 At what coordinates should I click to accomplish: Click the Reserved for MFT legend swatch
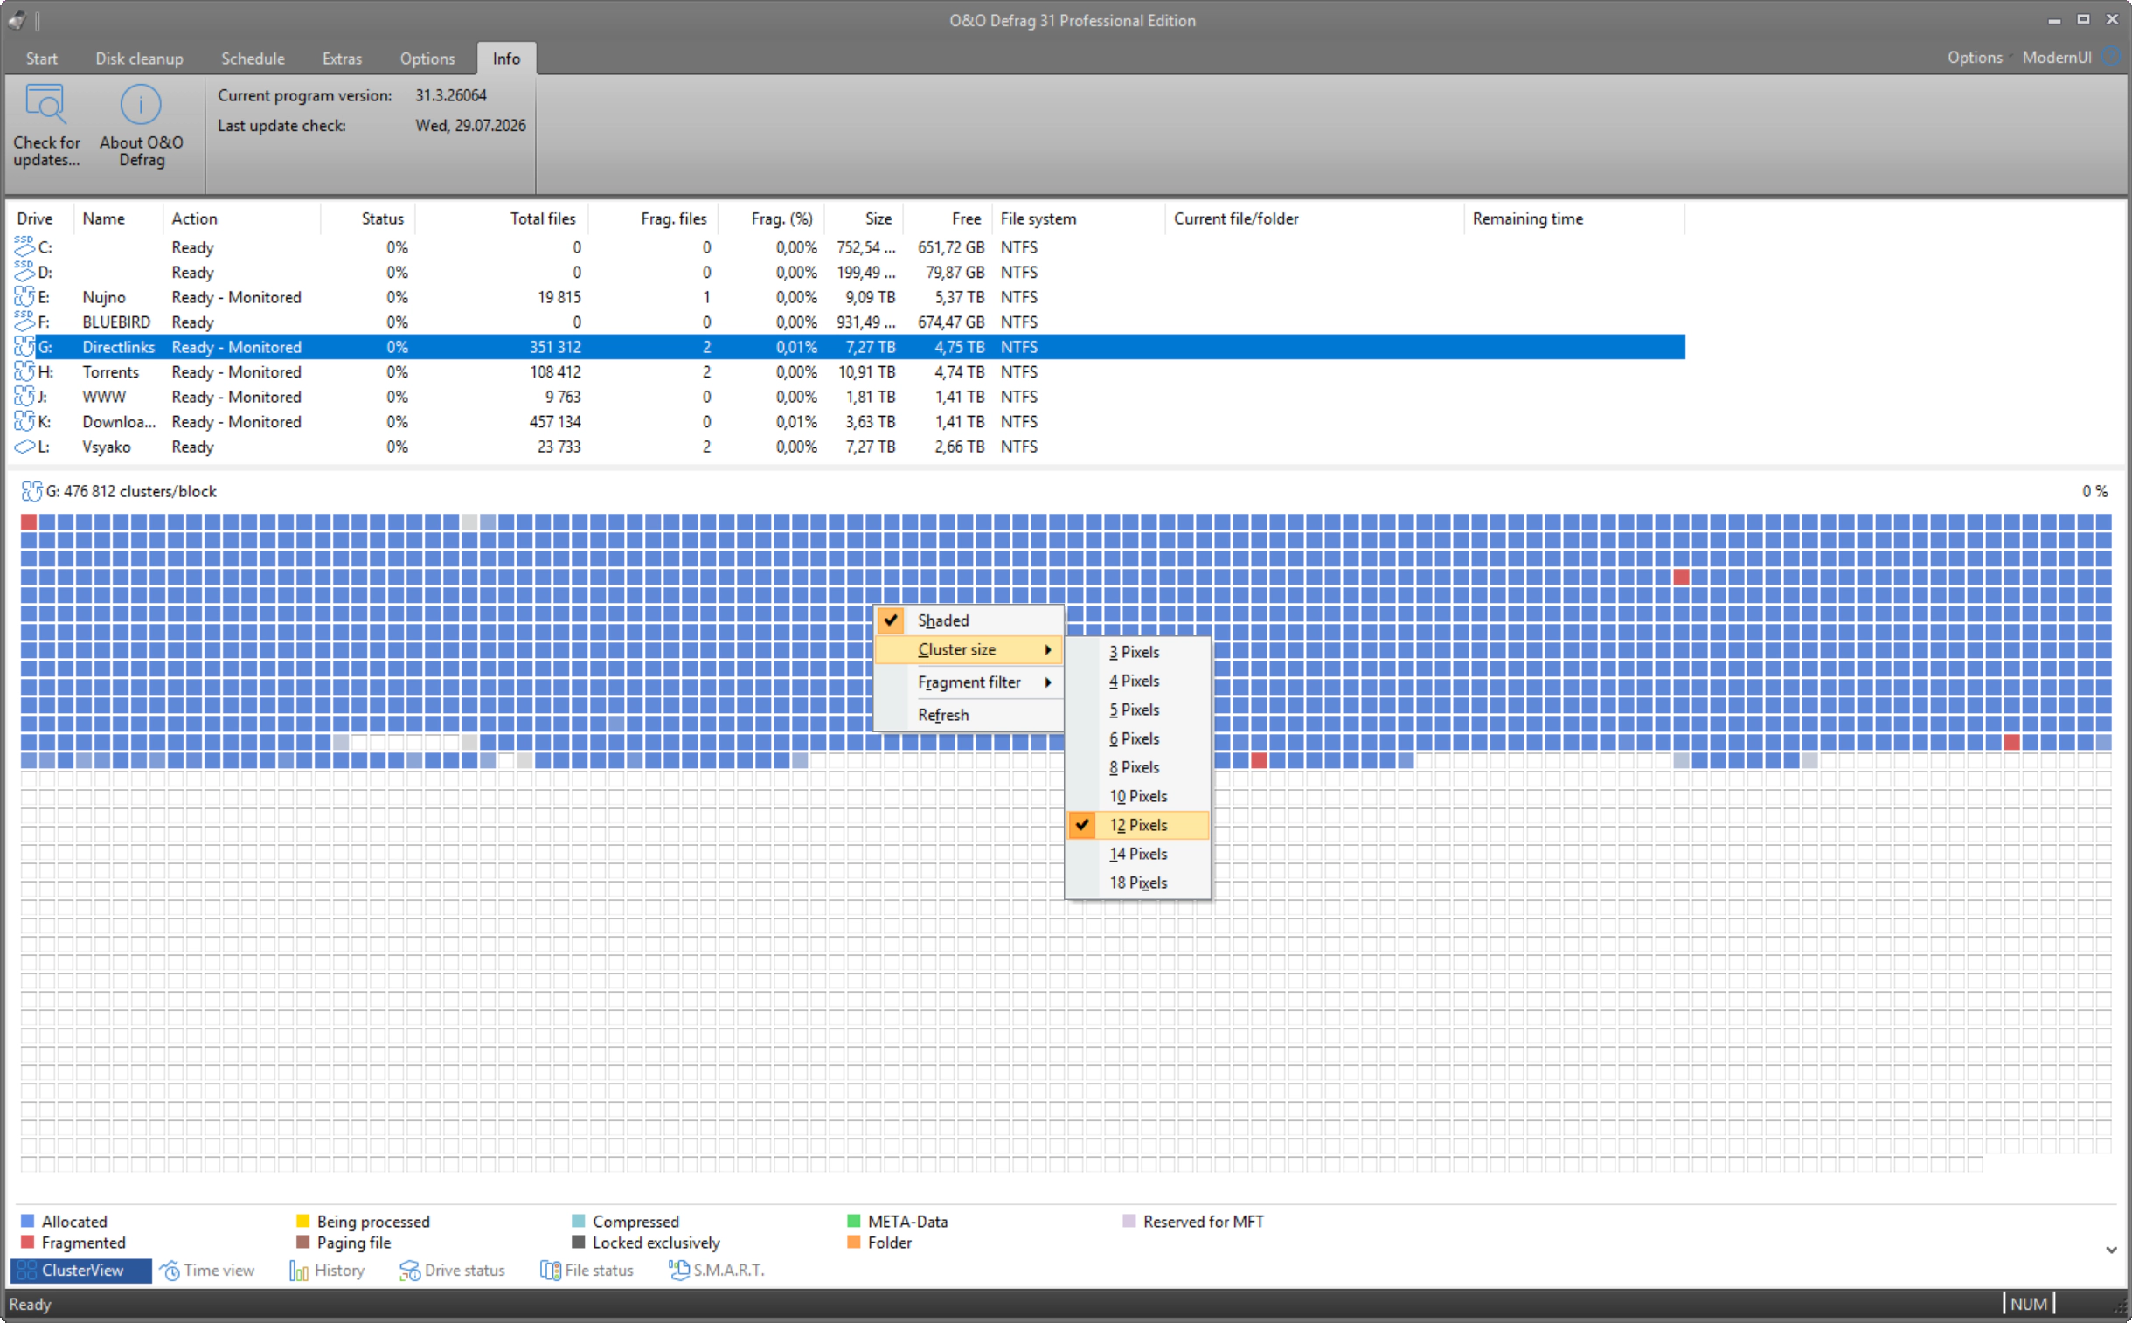tap(1129, 1221)
